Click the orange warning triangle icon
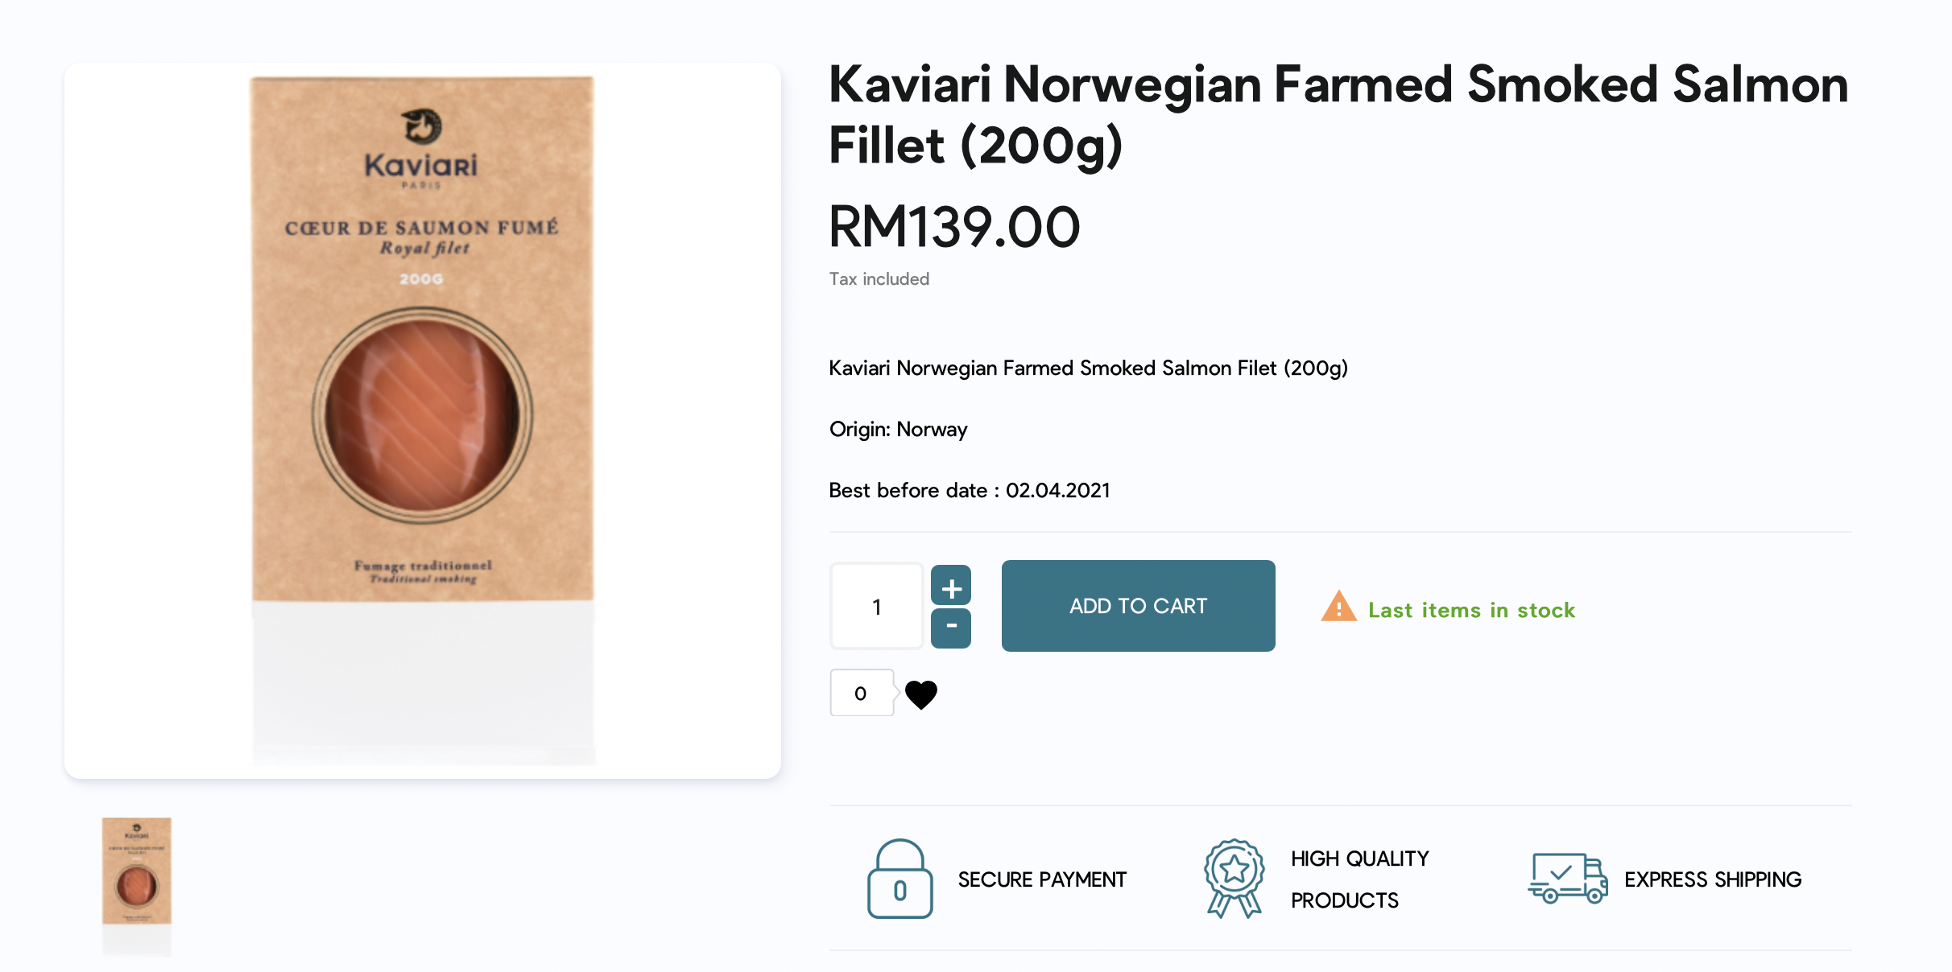This screenshot has height=972, width=1952. tap(1338, 607)
